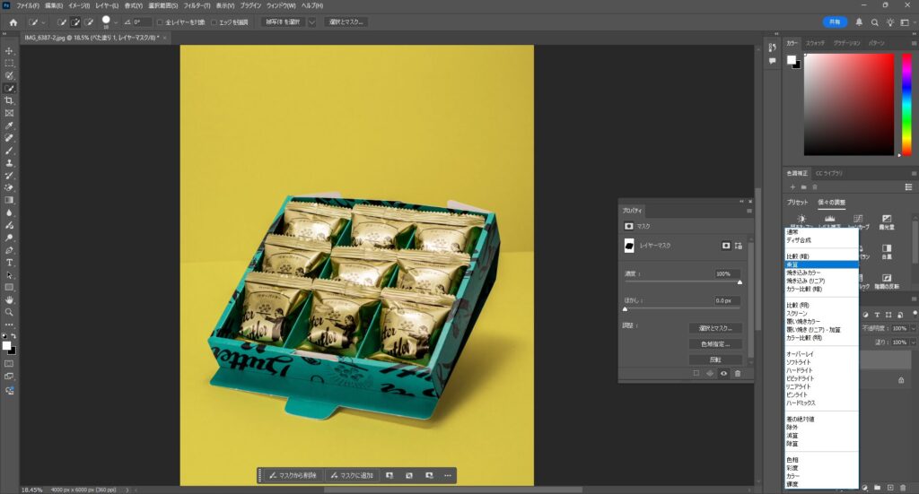Select the Dodge tool

(x=9, y=238)
